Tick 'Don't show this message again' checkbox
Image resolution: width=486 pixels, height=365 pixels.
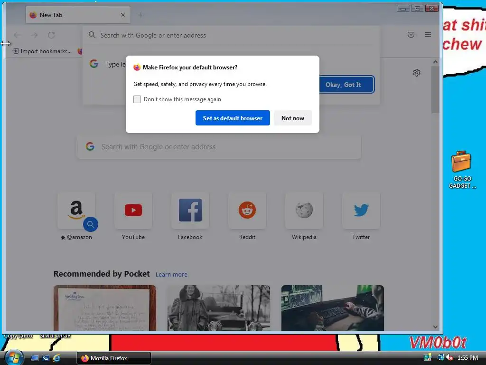pos(137,99)
